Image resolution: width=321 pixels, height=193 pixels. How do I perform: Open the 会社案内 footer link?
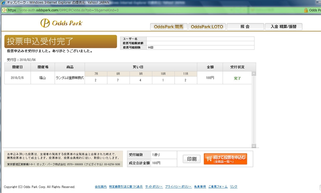pos(101,187)
